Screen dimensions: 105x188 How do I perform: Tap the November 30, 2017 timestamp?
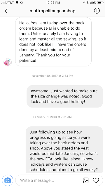[52, 76]
